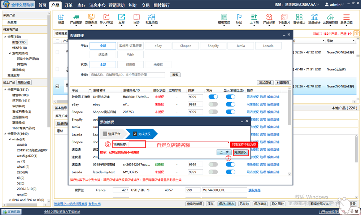Collapse the 发布失败(0) tree node
This screenshot has height=215, width=361.
pyautogui.click(x=10, y=53)
